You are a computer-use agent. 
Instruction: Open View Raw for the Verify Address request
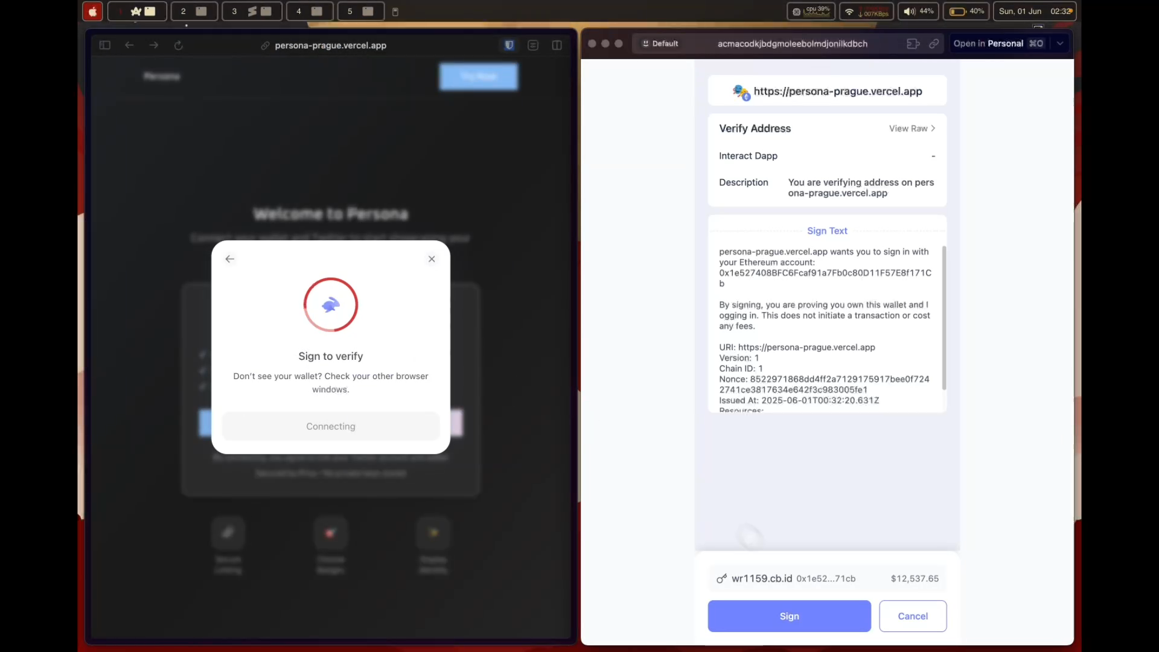(912, 129)
